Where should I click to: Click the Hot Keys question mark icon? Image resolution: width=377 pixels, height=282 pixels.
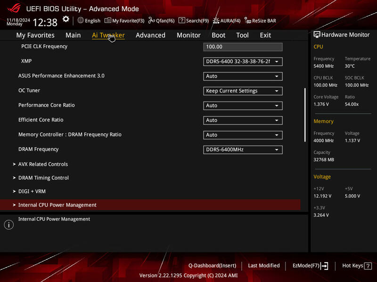pyautogui.click(x=368, y=266)
